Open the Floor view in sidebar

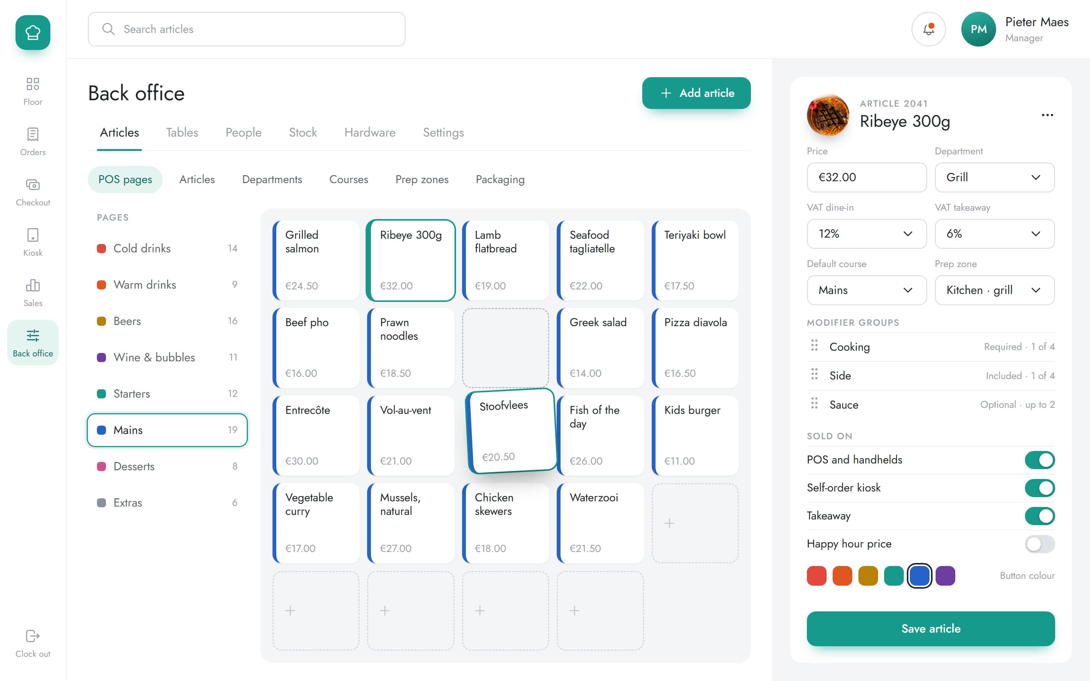33,91
